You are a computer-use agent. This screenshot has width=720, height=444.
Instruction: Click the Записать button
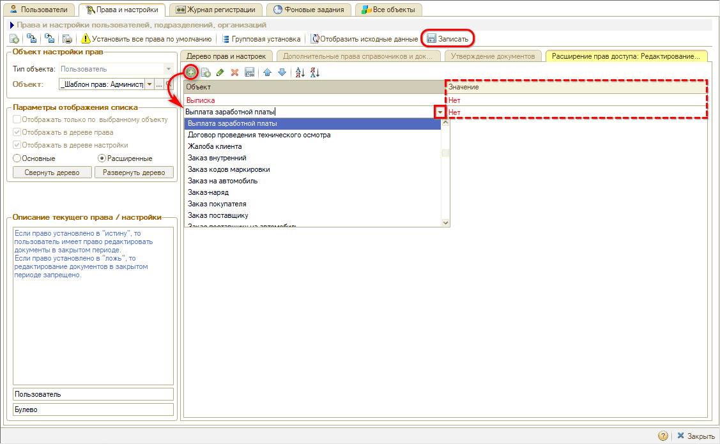447,39
